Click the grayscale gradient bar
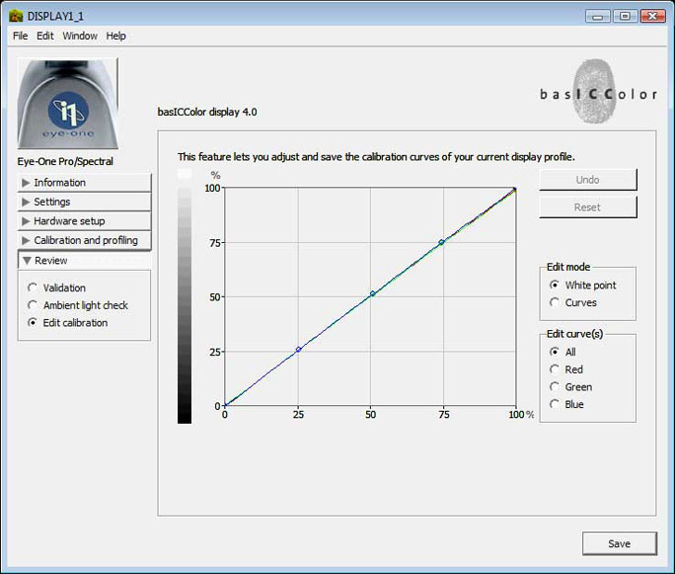This screenshot has width=675, height=574. (185, 305)
